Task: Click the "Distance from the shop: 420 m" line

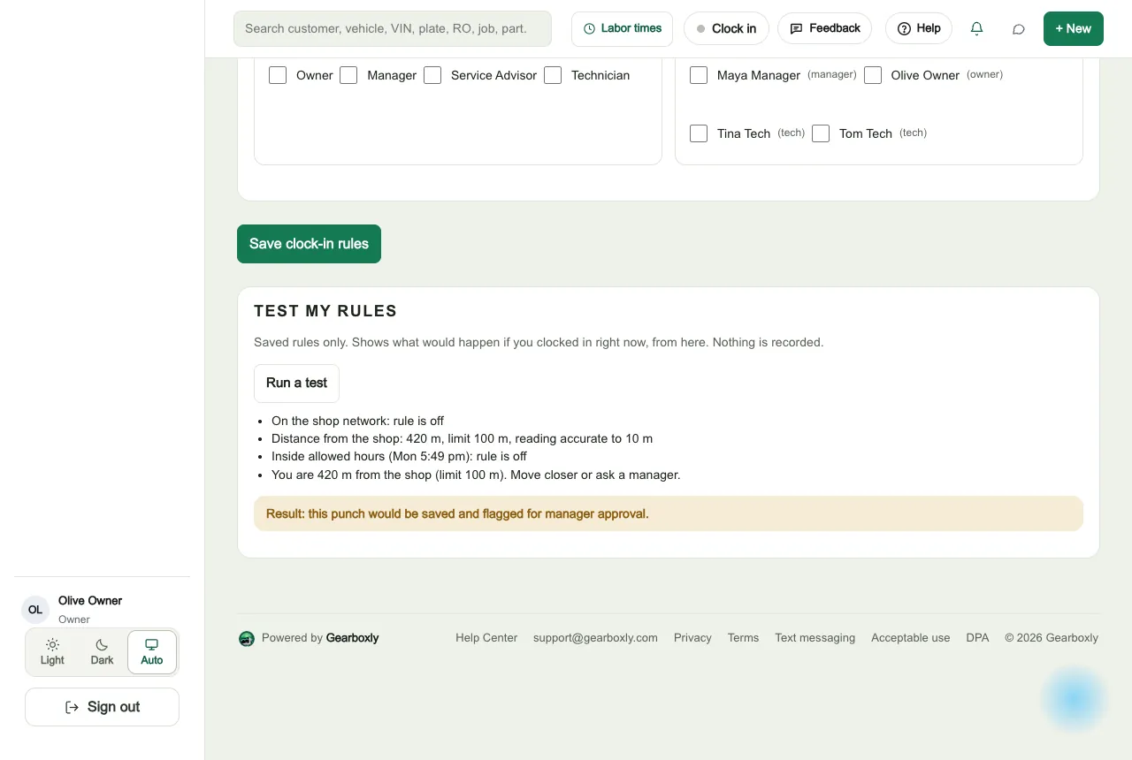Action: (x=462, y=438)
